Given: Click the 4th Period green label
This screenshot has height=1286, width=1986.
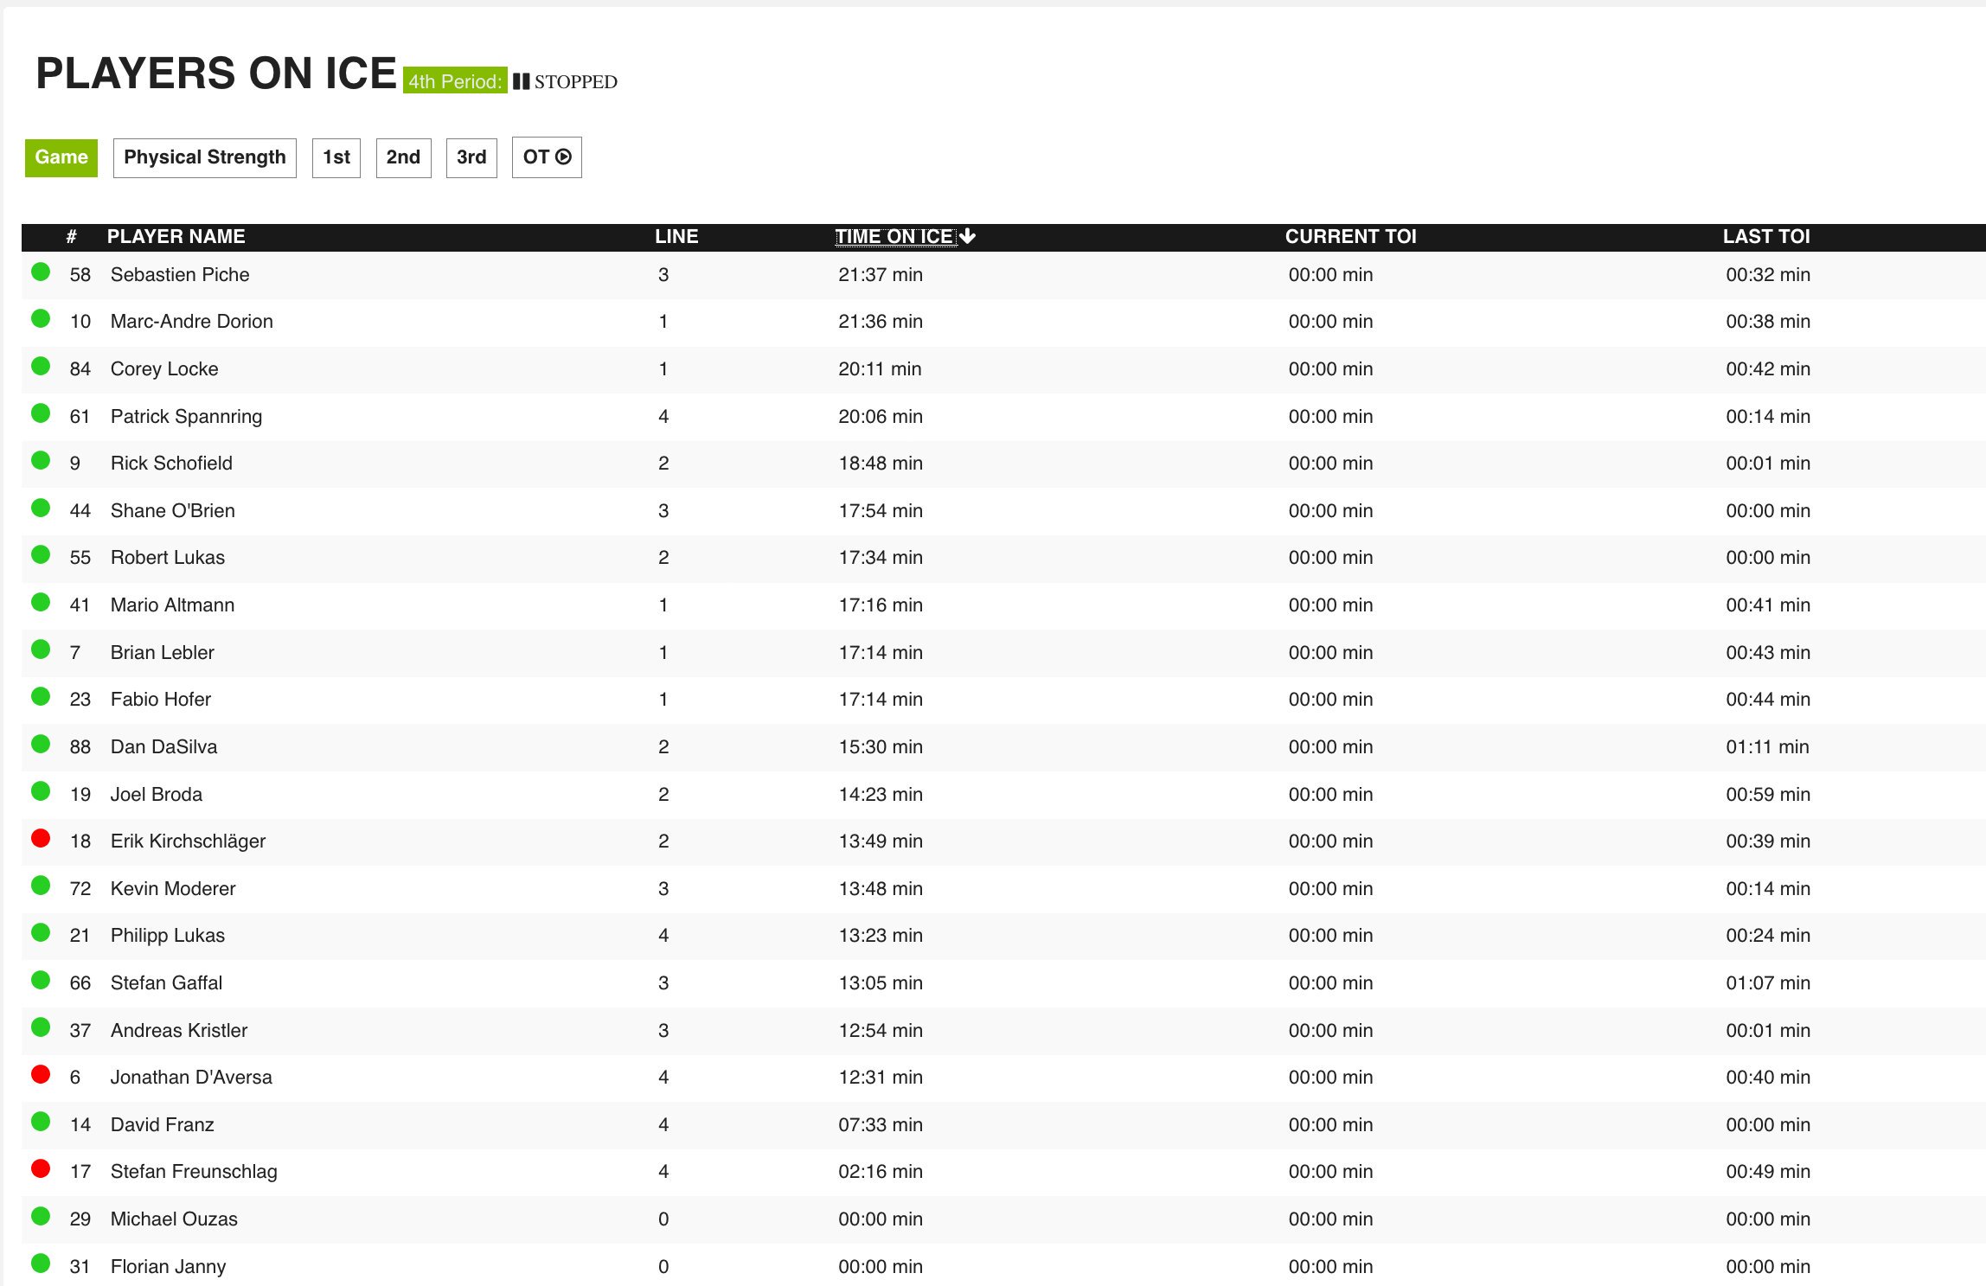Looking at the screenshot, I should (455, 81).
